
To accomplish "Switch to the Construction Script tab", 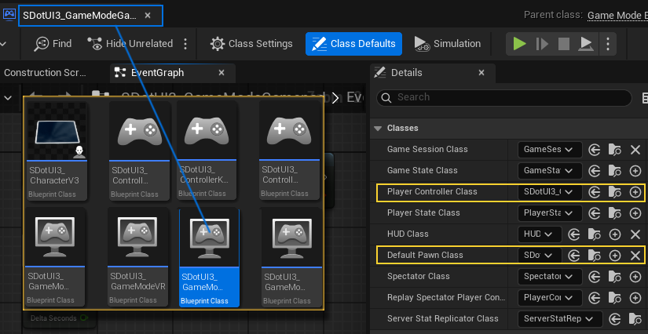I will point(45,73).
